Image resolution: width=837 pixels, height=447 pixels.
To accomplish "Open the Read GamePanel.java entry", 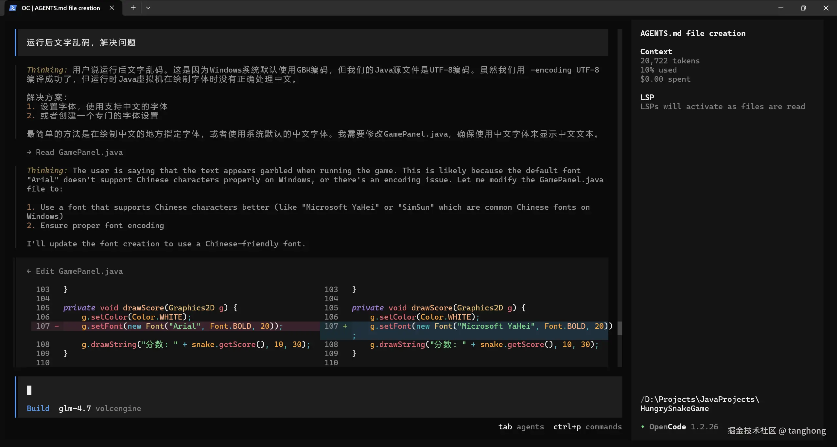I will (x=79, y=152).
